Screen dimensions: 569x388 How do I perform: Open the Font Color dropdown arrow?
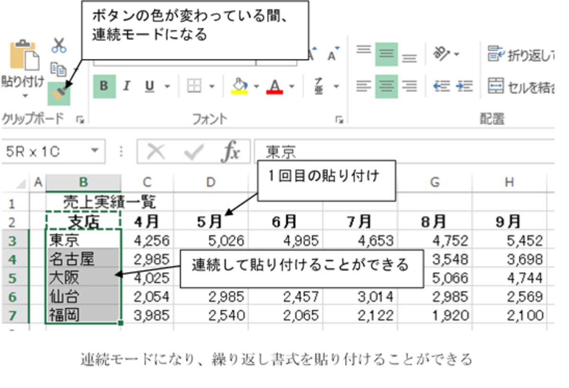point(292,87)
